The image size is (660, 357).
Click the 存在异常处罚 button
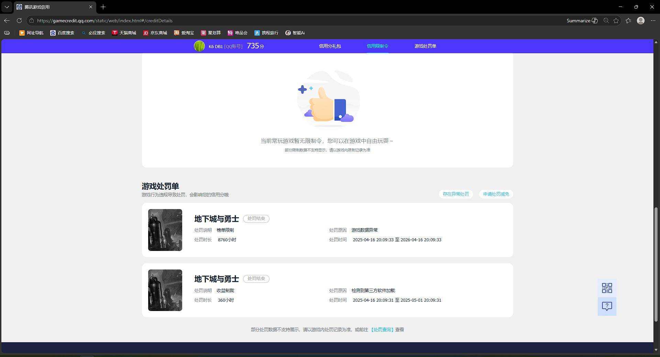456,194
